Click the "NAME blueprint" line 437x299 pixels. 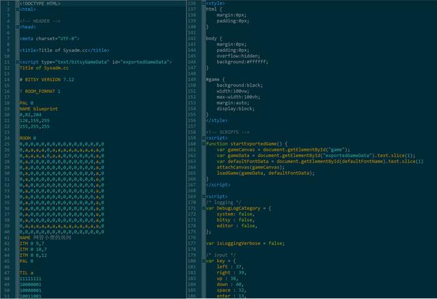tap(39, 109)
